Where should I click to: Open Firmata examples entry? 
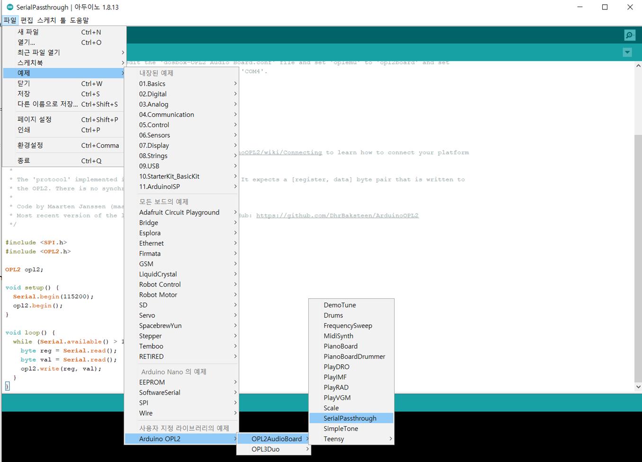click(x=181, y=254)
